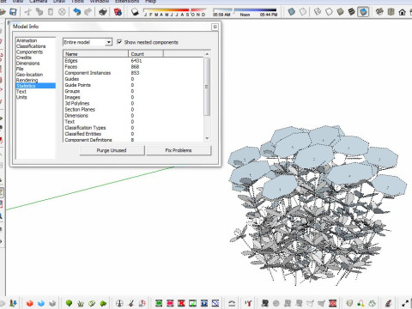Image resolution: width=412 pixels, height=309 pixels.
Task: Select Rendering in Model Info list
Action: pyautogui.click(x=27, y=80)
